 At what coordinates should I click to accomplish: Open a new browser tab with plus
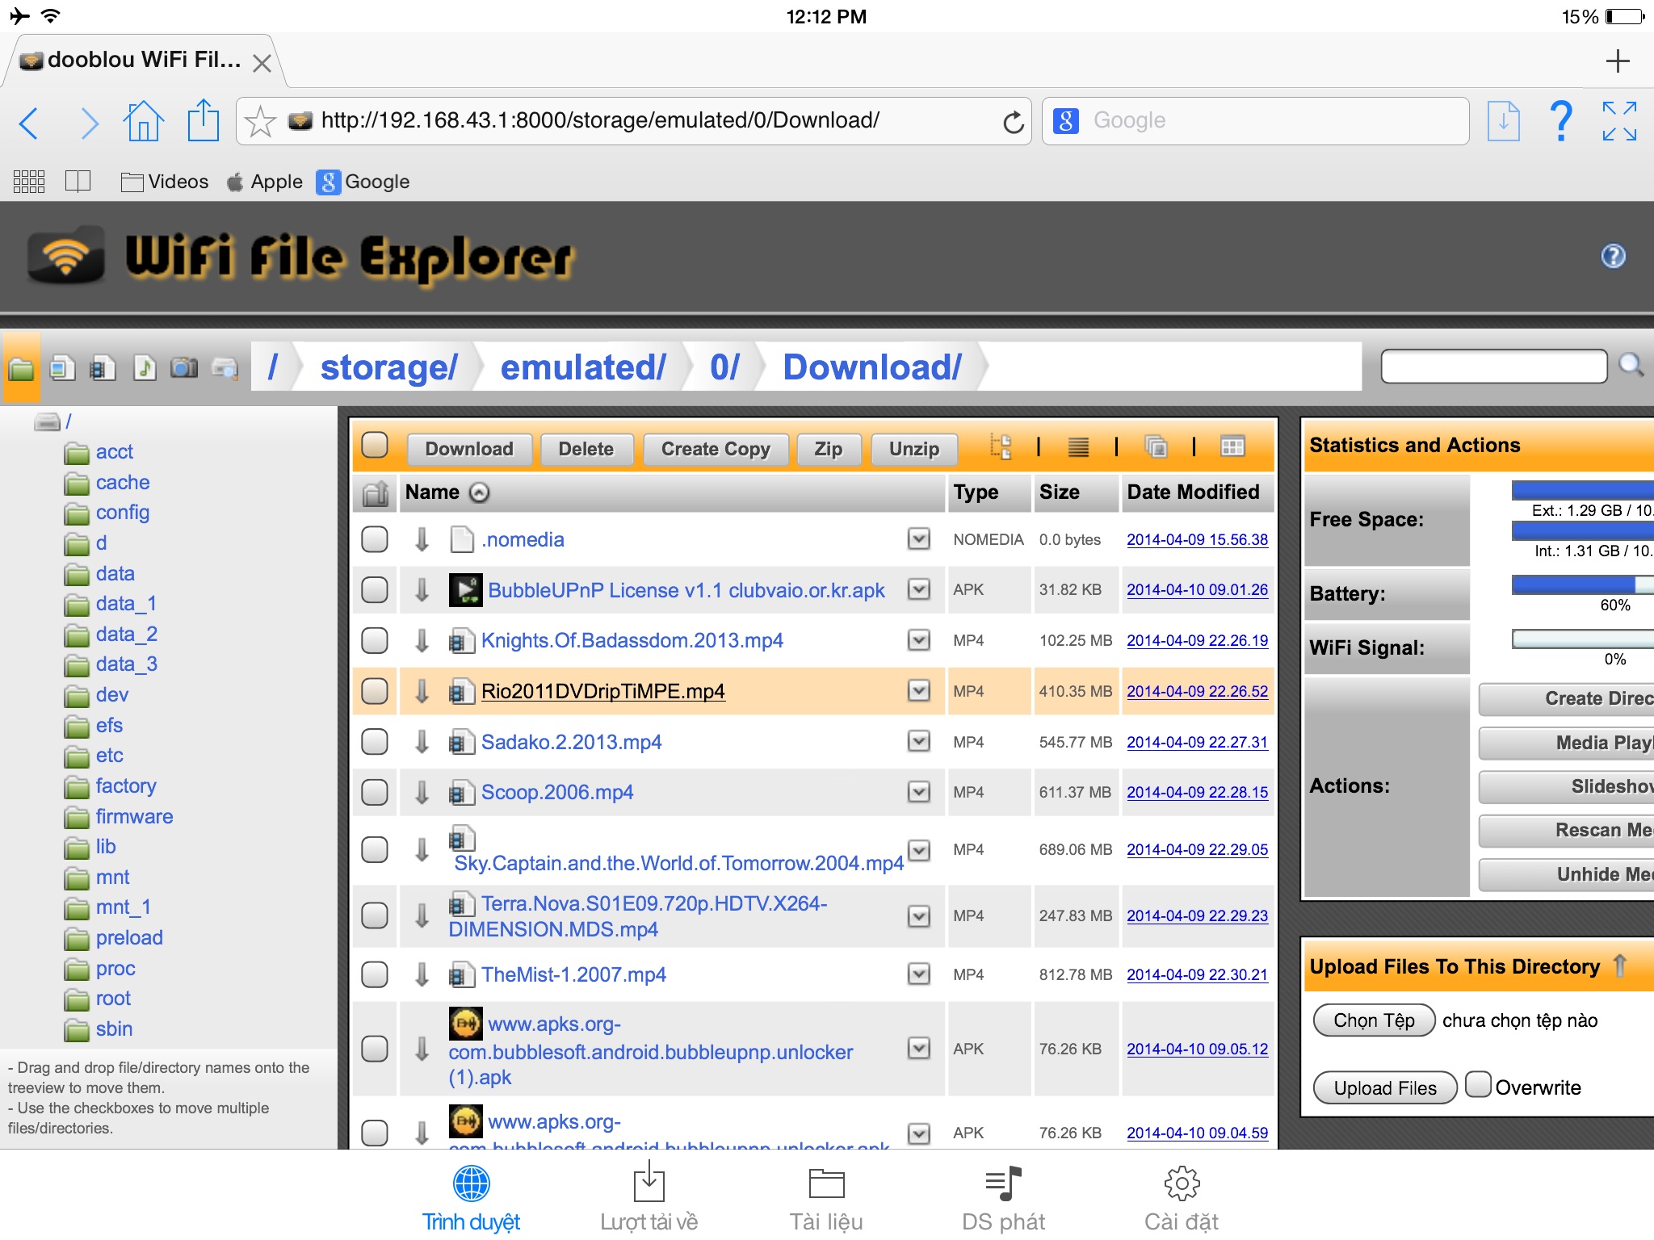tap(1618, 61)
